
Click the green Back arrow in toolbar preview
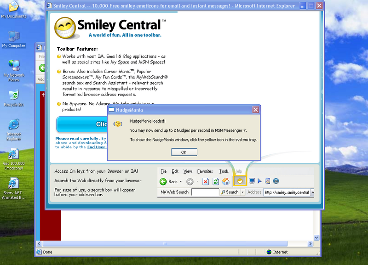(x=163, y=181)
